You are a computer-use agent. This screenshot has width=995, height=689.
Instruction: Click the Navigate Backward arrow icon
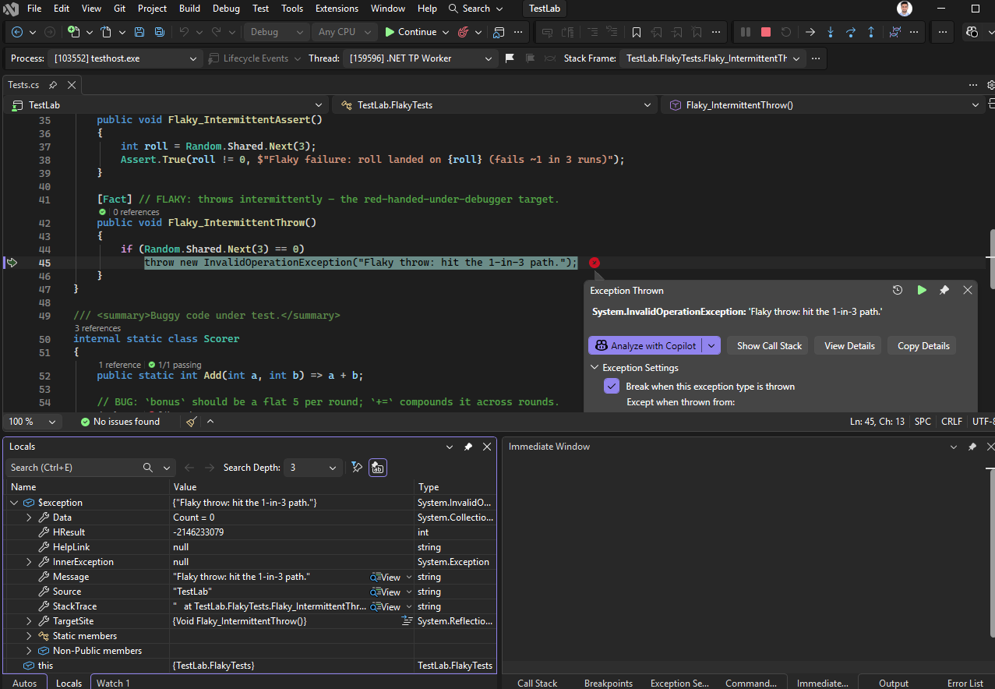point(17,32)
